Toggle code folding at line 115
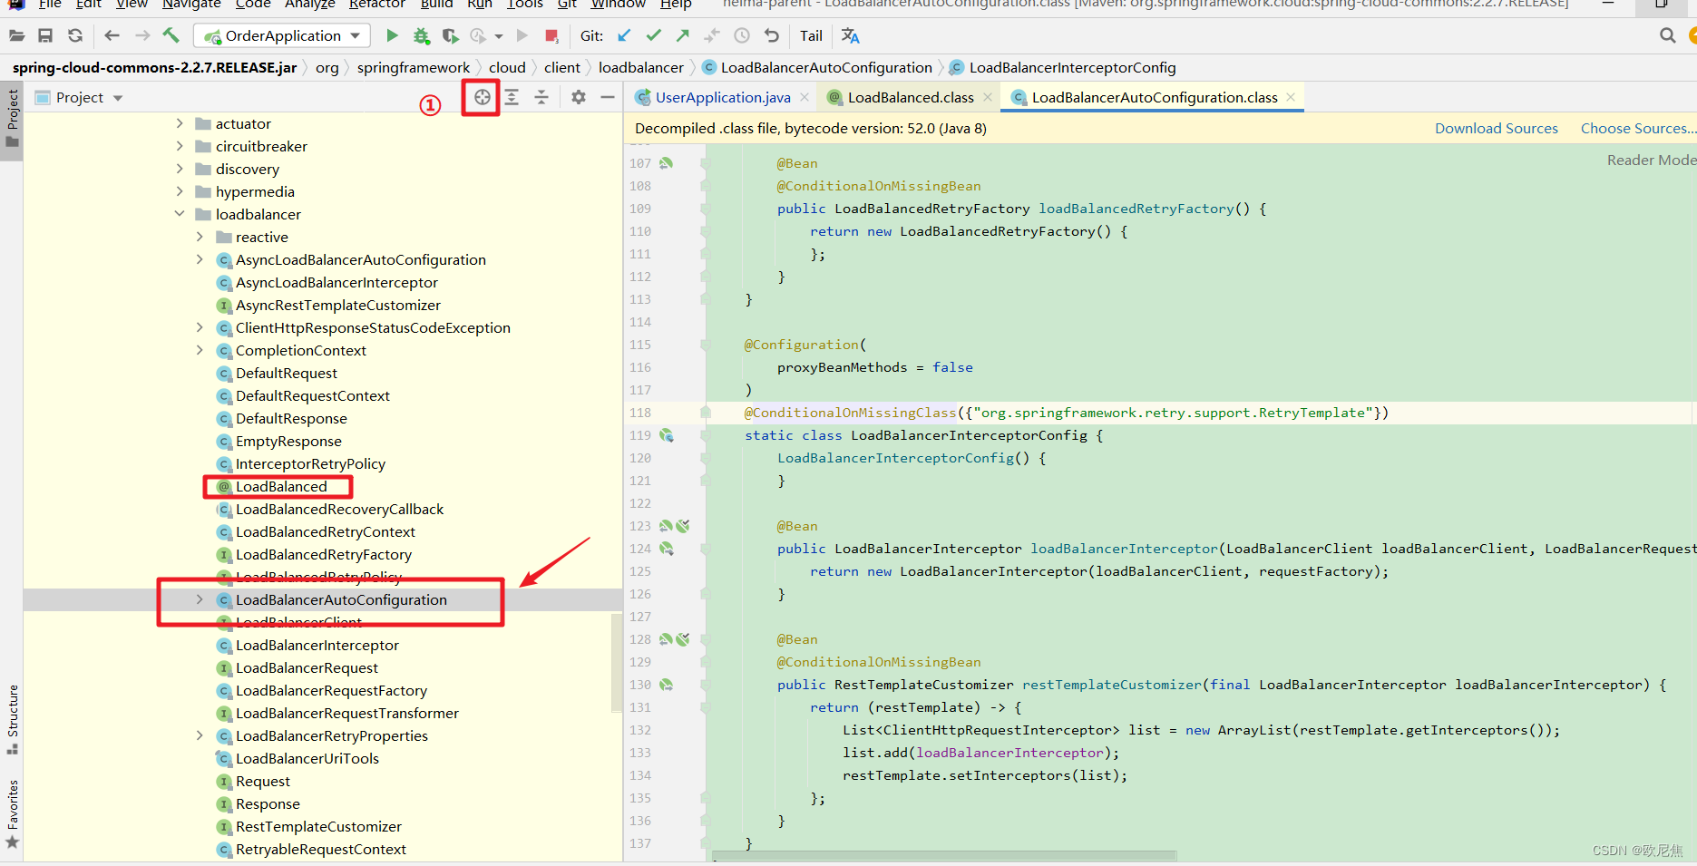Screen dimensions: 1697x866 coord(705,345)
